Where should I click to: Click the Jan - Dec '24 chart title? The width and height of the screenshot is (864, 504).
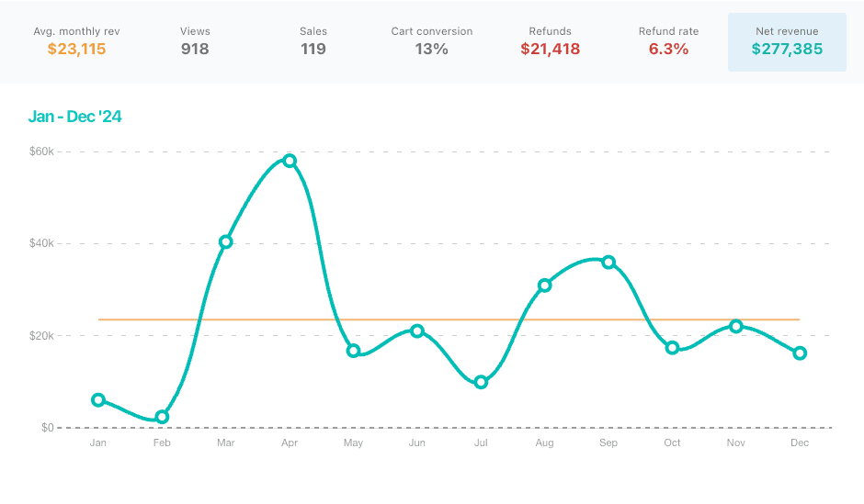[x=75, y=117]
